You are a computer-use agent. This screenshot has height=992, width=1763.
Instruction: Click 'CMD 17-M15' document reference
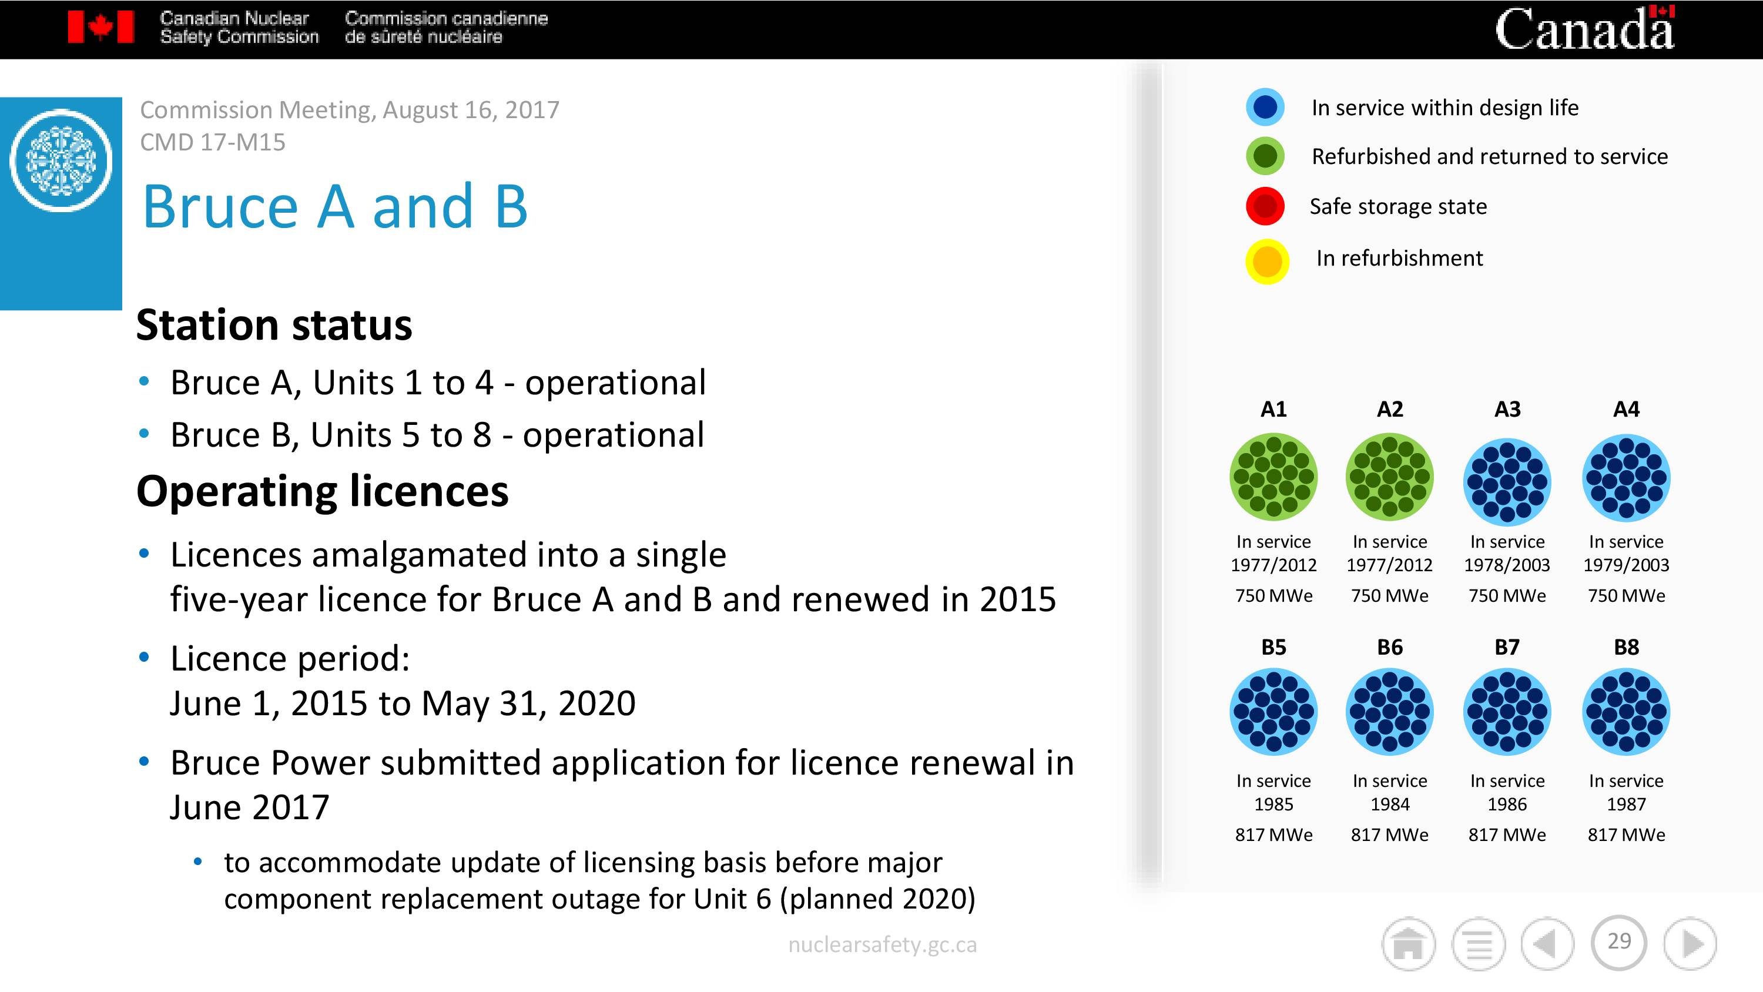(x=213, y=142)
